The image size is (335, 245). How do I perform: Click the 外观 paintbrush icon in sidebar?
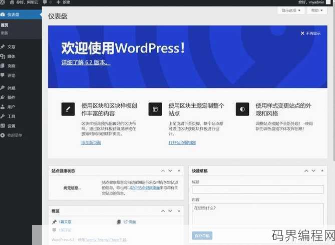3,87
